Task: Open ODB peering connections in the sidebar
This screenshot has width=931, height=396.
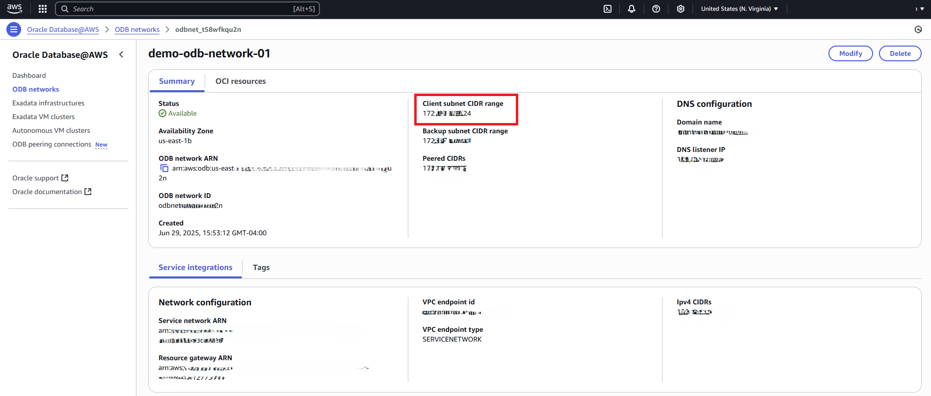Action: [52, 144]
